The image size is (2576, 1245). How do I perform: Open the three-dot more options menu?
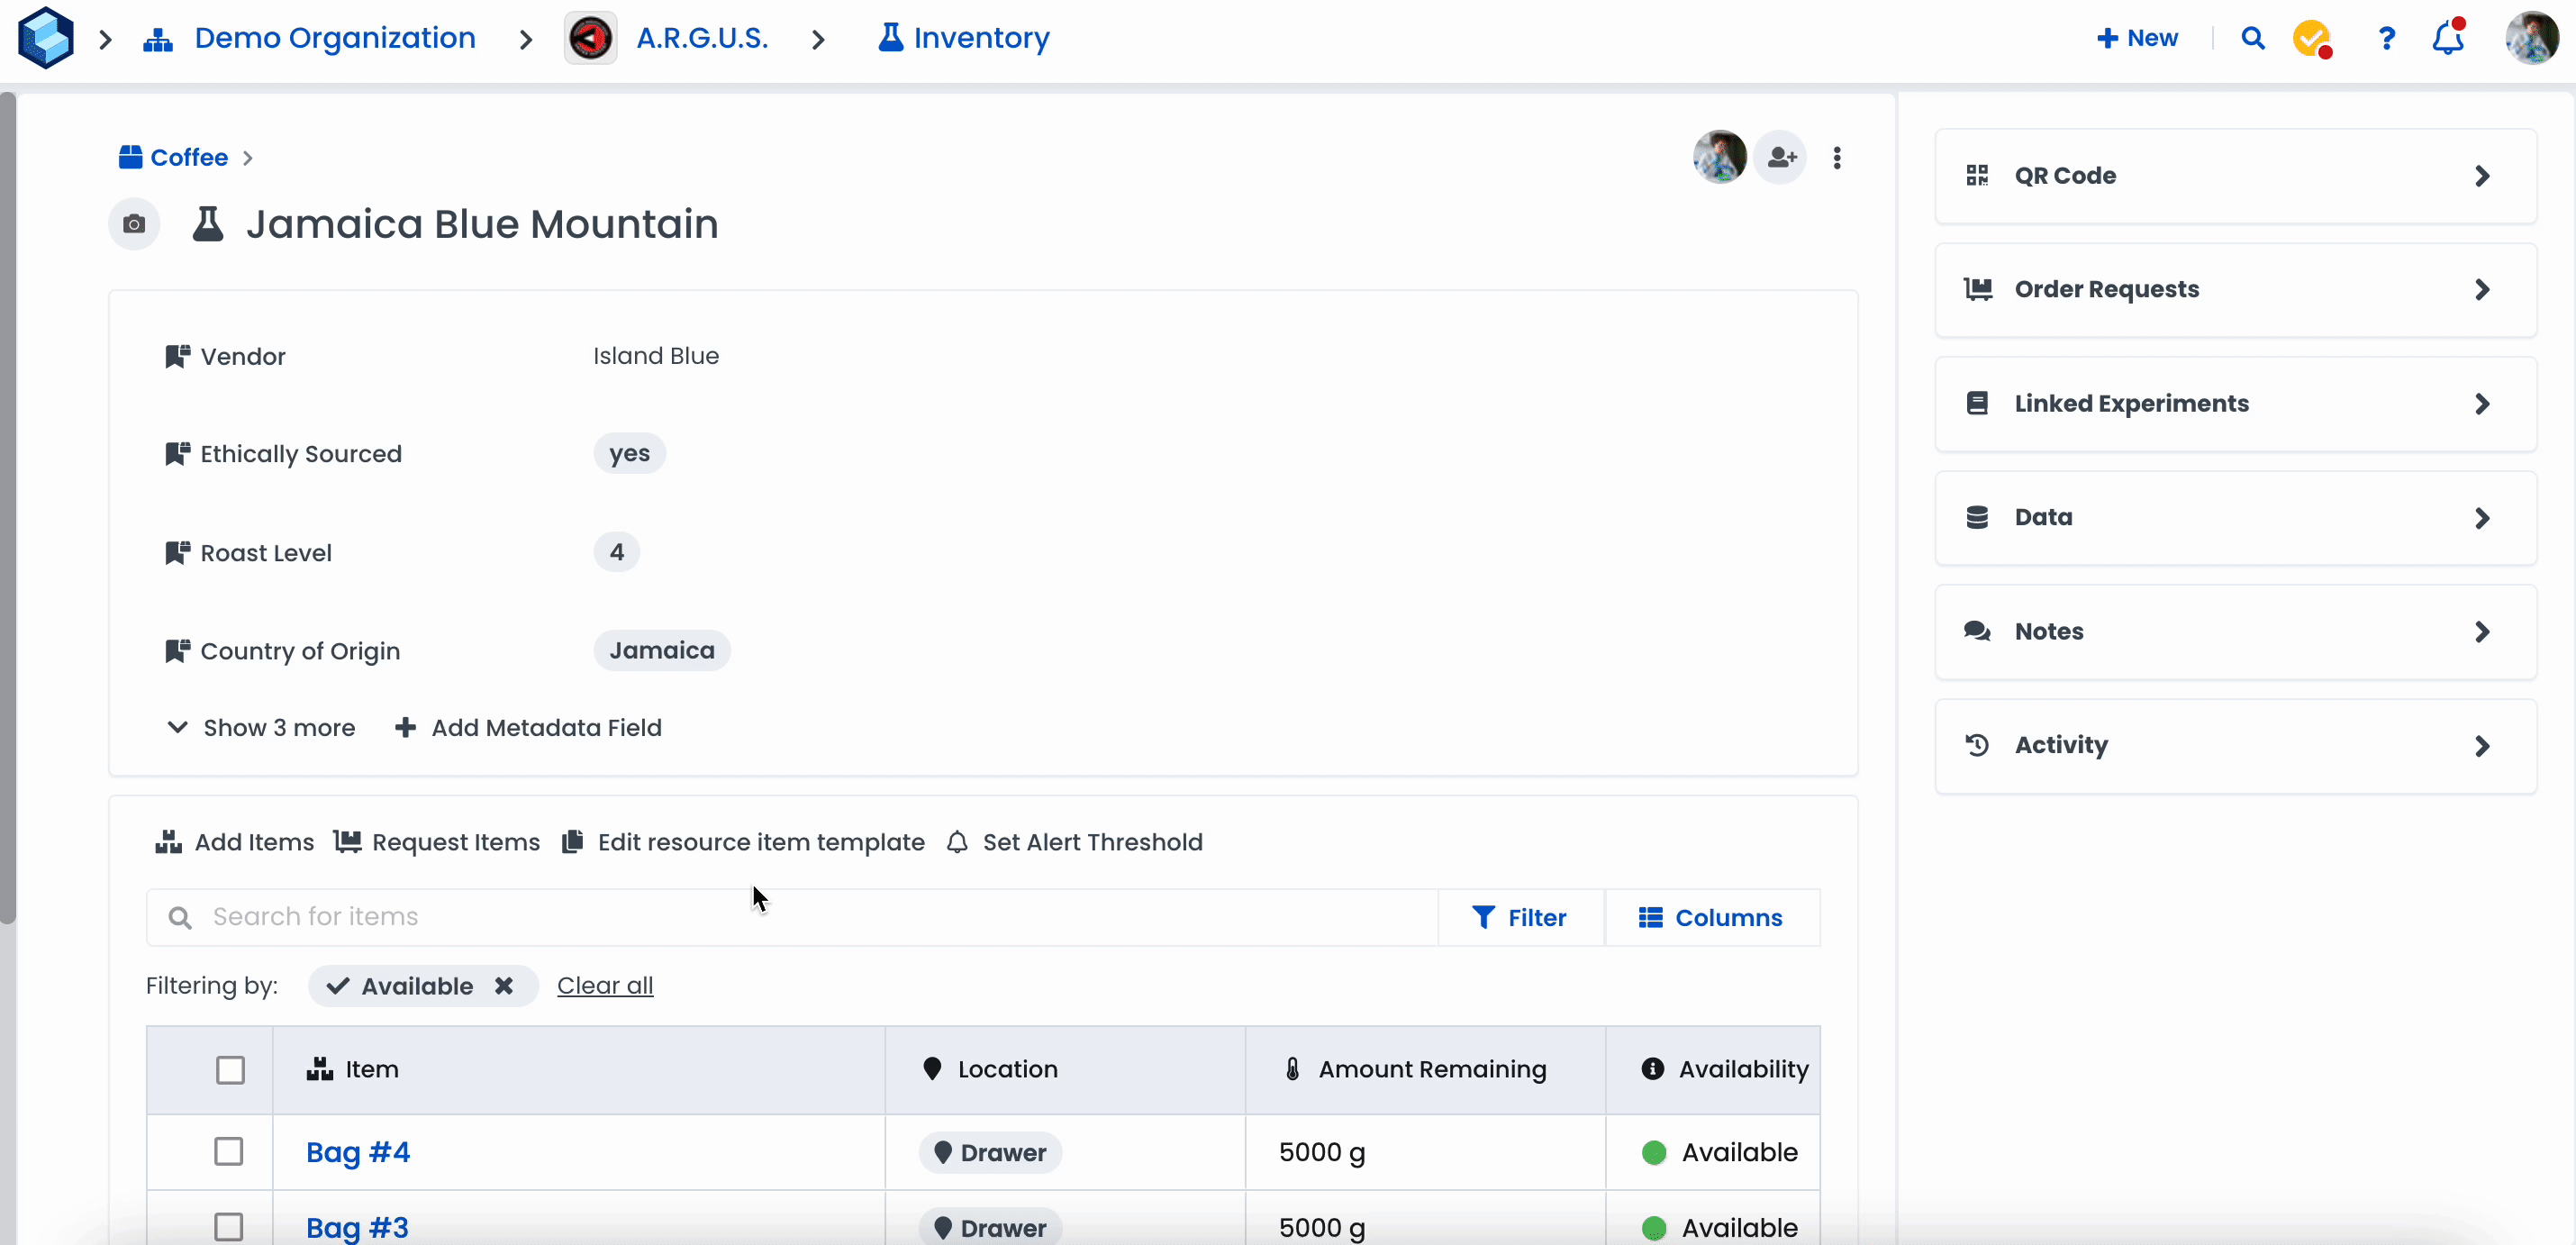[x=1837, y=157]
